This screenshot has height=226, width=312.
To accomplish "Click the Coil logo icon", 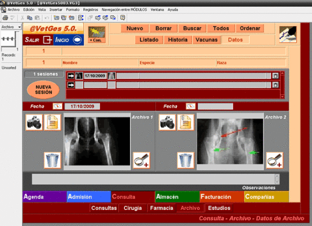I will point(96,35).
